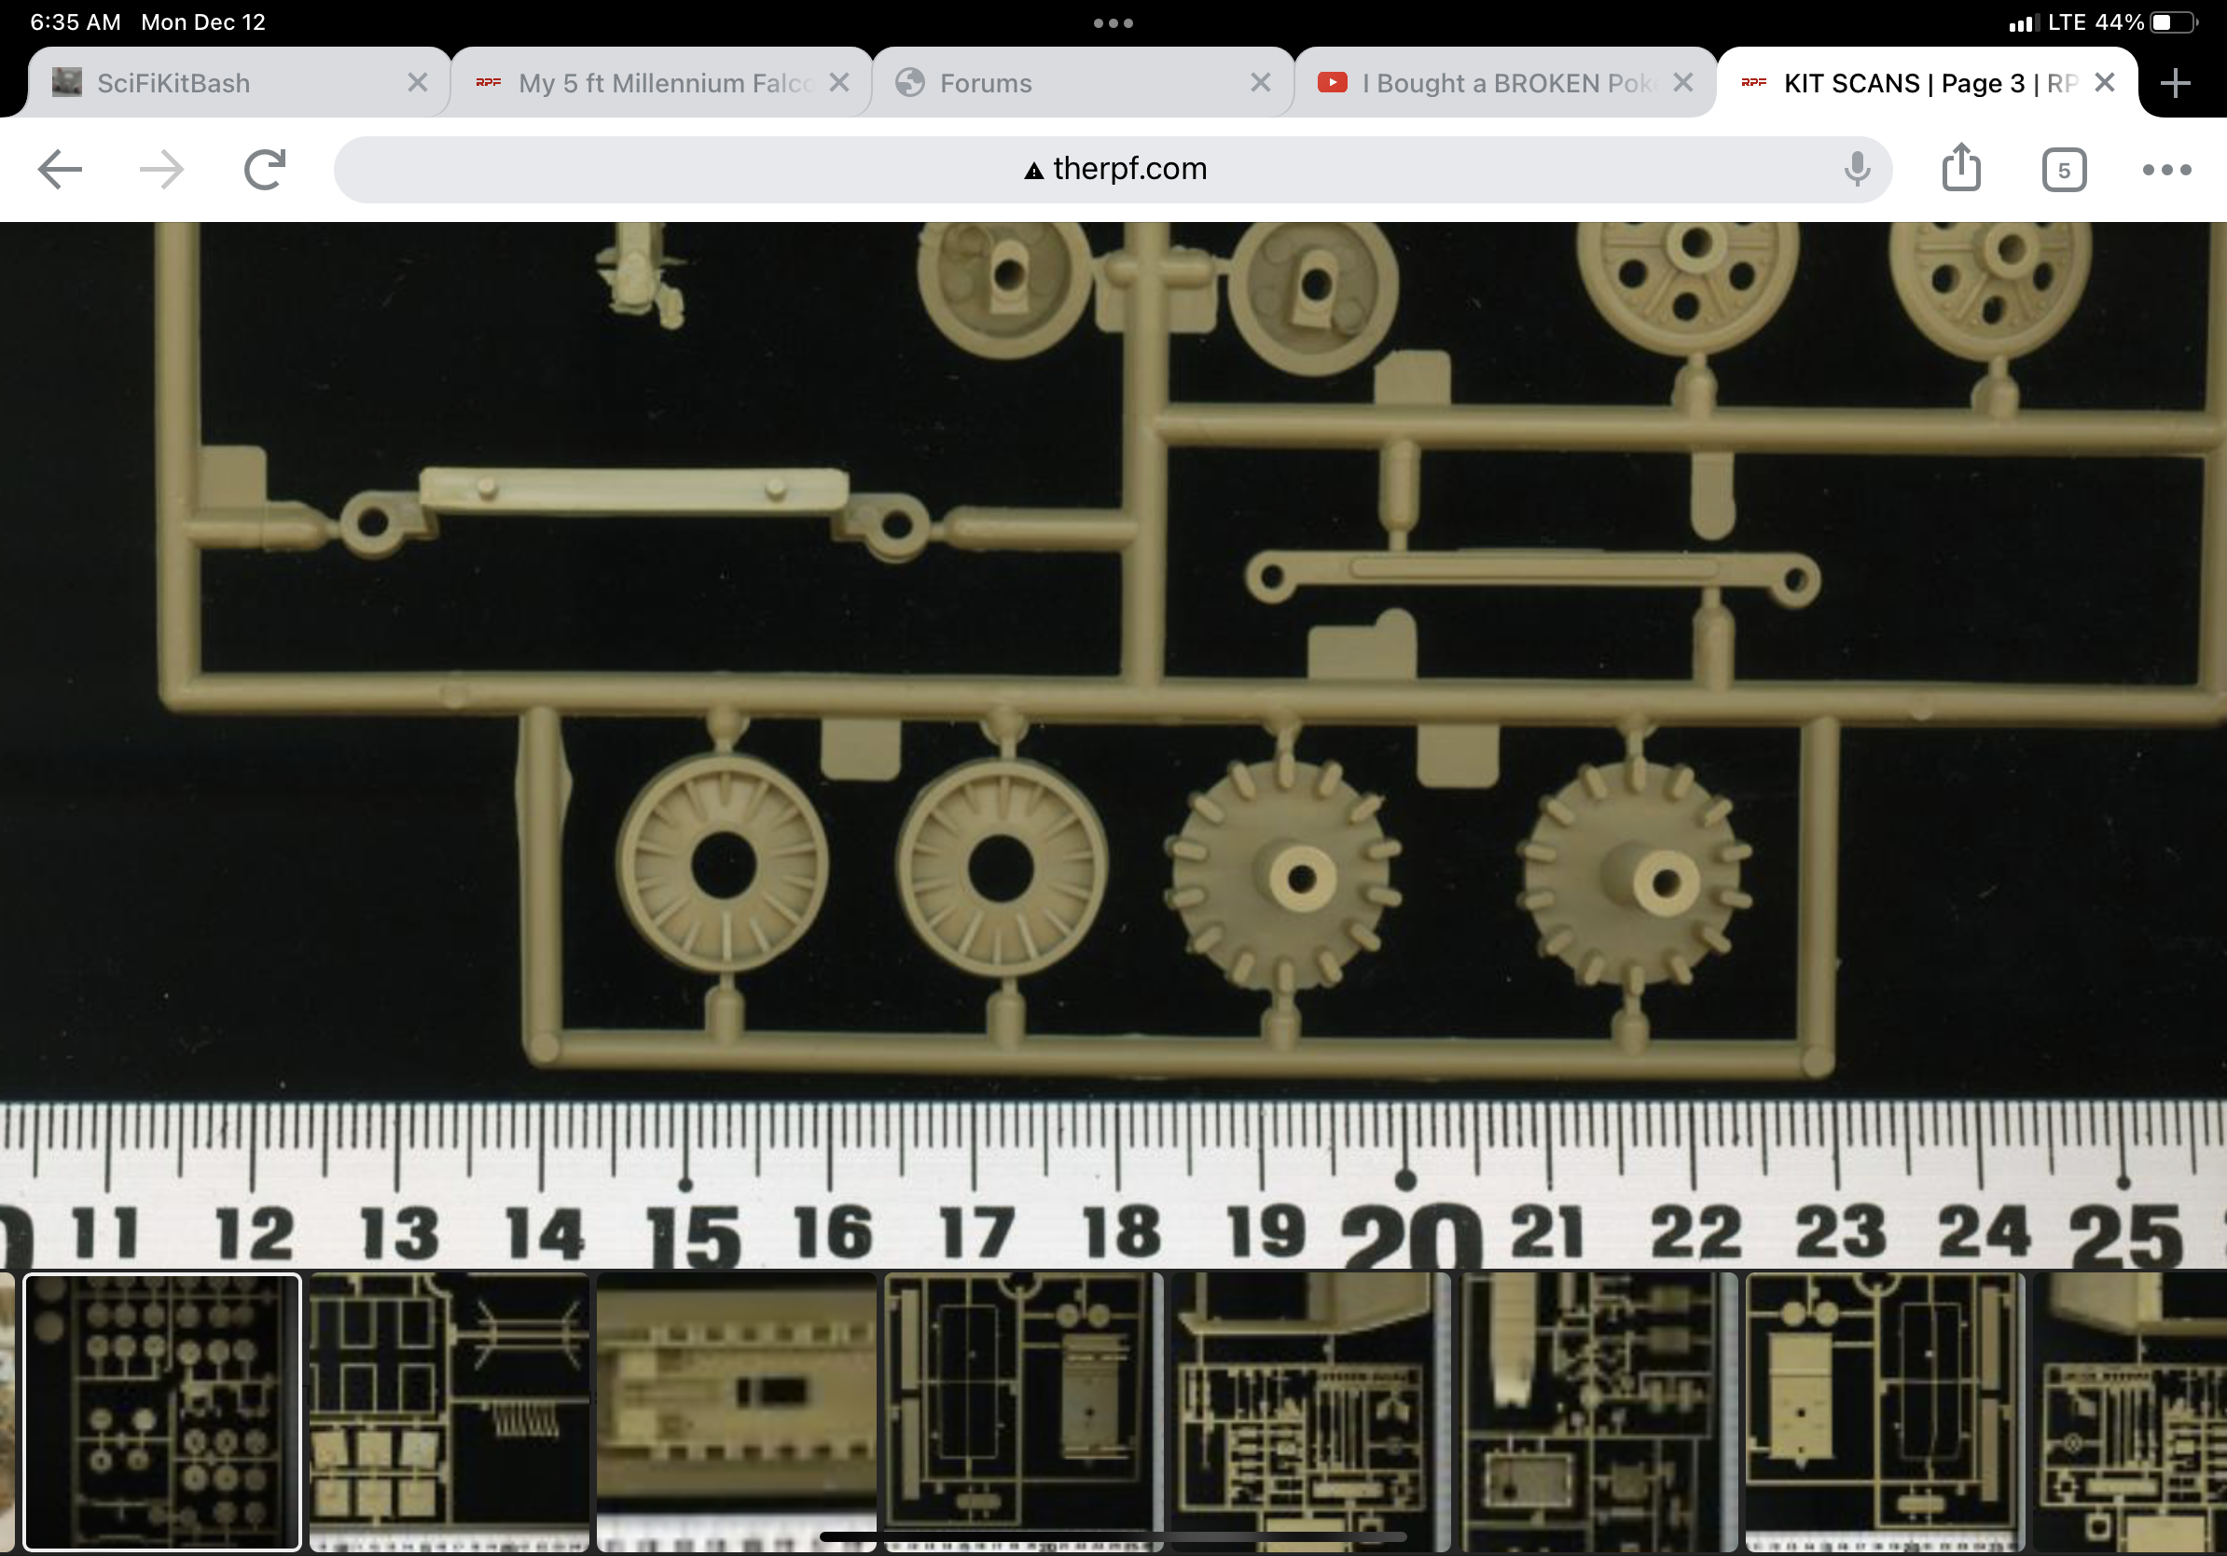
Task: Close the I Bought a BROKEN tab
Action: coord(1683,82)
